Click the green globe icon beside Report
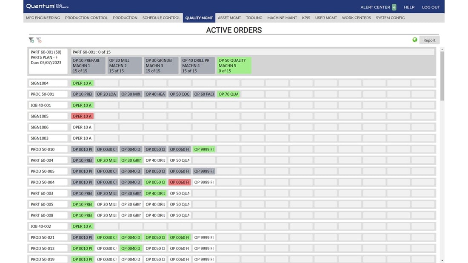The image size is (468, 263). [415, 40]
